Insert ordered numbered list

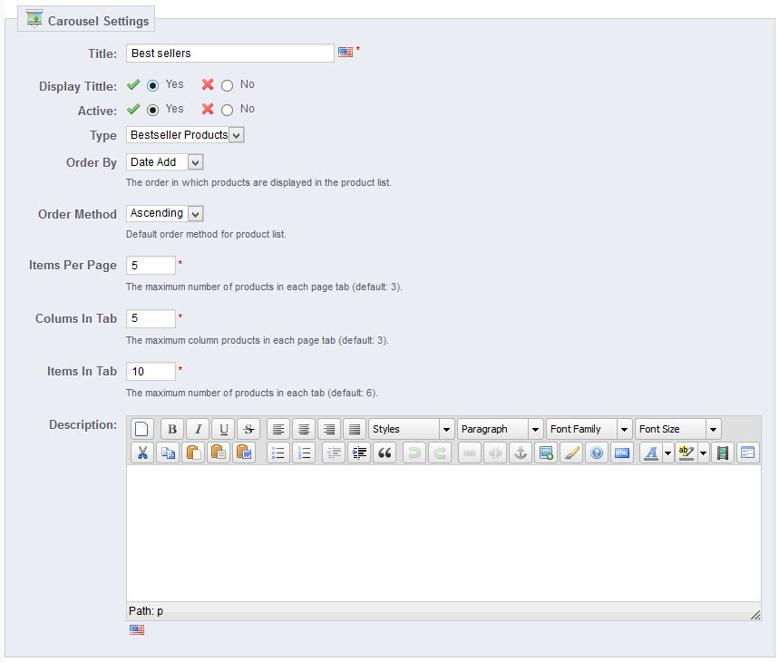tap(304, 453)
